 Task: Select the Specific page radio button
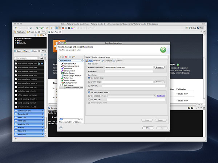pos(89,82)
